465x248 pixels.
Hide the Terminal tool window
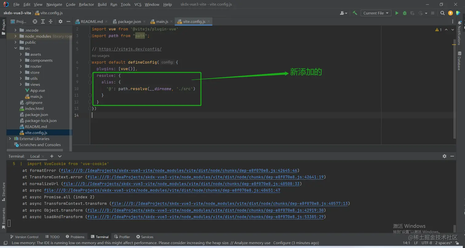click(x=452, y=156)
